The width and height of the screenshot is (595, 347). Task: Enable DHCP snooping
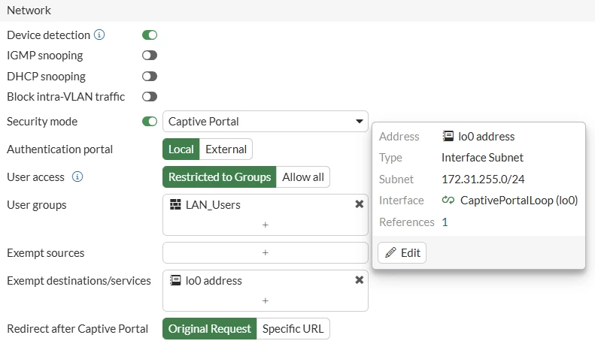coord(150,76)
